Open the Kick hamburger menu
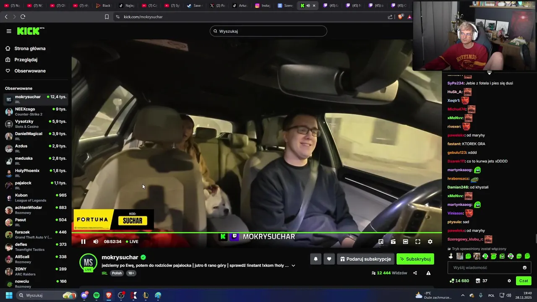Image resolution: width=537 pixels, height=302 pixels. pyautogui.click(x=9, y=31)
